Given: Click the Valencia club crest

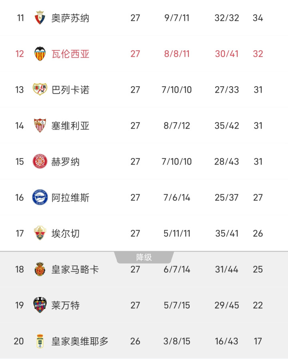Looking at the screenshot, I should [40, 54].
